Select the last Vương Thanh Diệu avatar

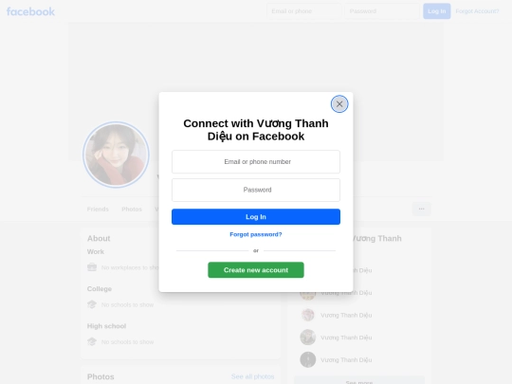307,360
